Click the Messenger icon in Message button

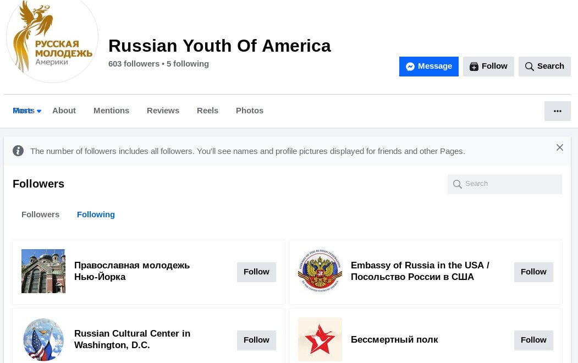tap(410, 67)
